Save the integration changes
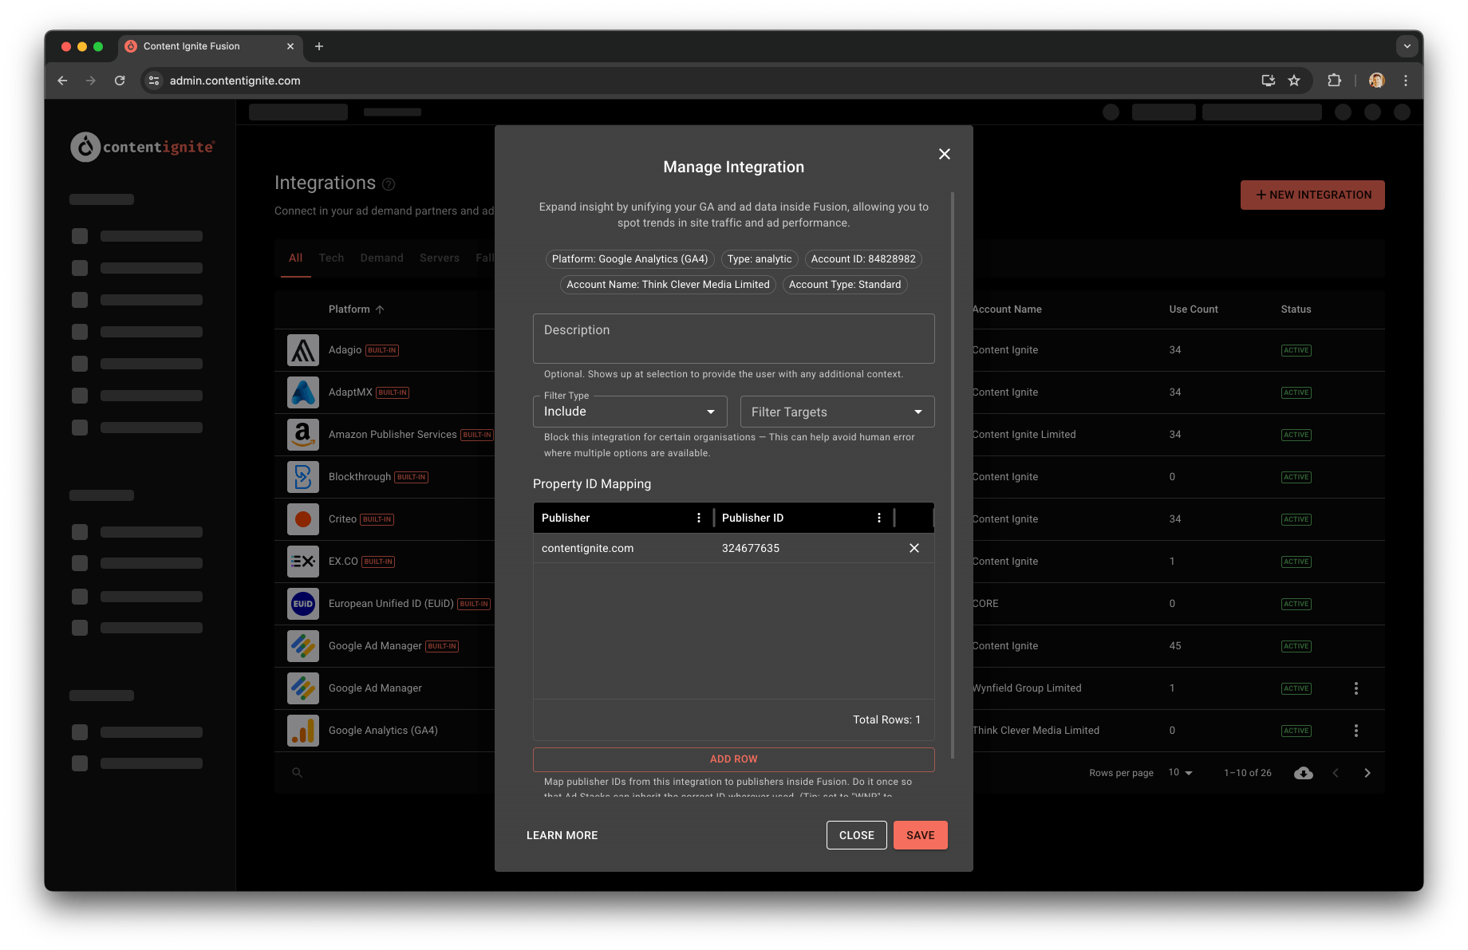Screen dimensions: 1468x950 tap(920, 835)
